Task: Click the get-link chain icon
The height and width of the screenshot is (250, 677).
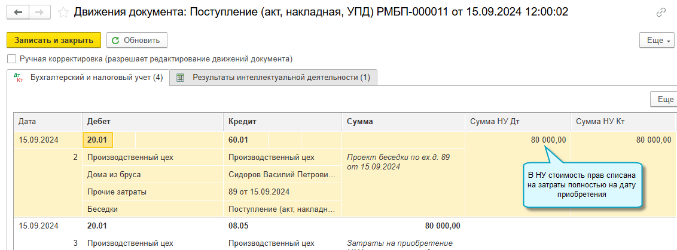Action: pos(661,12)
